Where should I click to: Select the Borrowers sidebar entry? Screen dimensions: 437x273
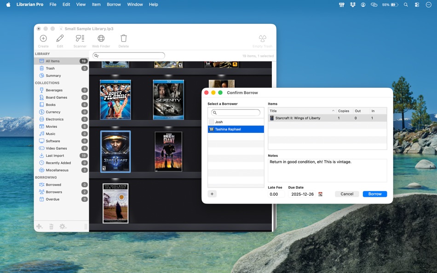pos(55,192)
